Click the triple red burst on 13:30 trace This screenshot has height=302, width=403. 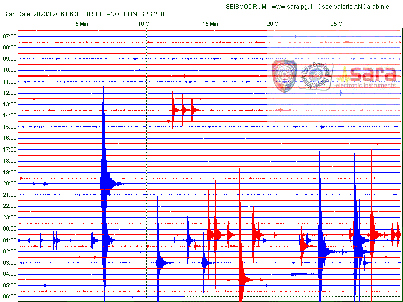coord(183,110)
